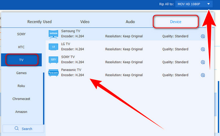Switch to the Video tab
Viewport: 220px width, 136px height.
85,22
